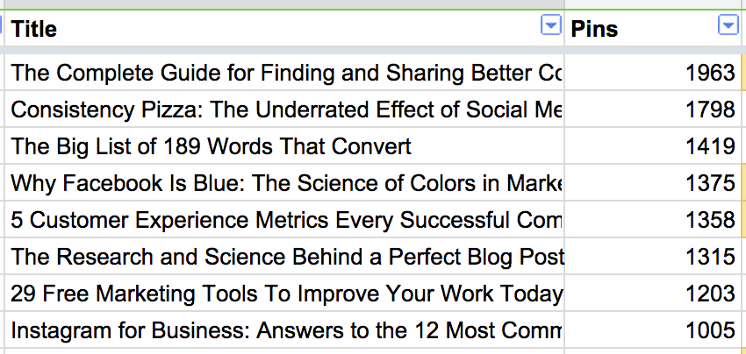The image size is (746, 354).
Task: Select the cell with 1358 pins
Action: point(653,219)
